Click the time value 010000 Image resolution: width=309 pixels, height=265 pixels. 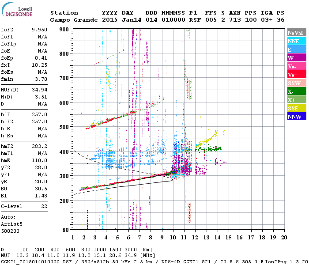coord(173,20)
